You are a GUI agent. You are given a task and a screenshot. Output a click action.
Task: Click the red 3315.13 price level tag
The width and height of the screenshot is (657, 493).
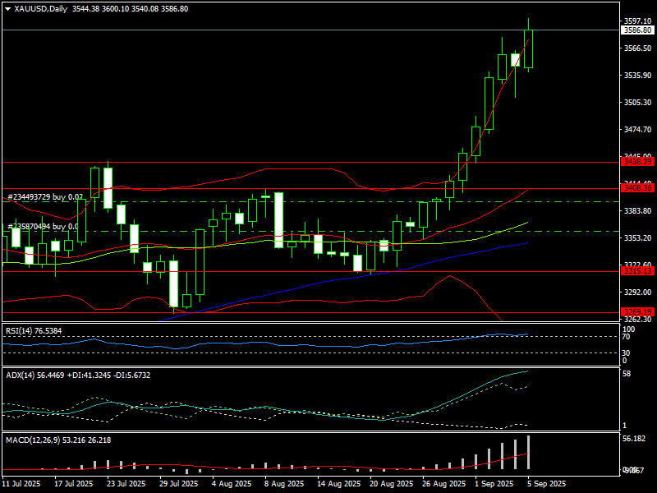637,270
